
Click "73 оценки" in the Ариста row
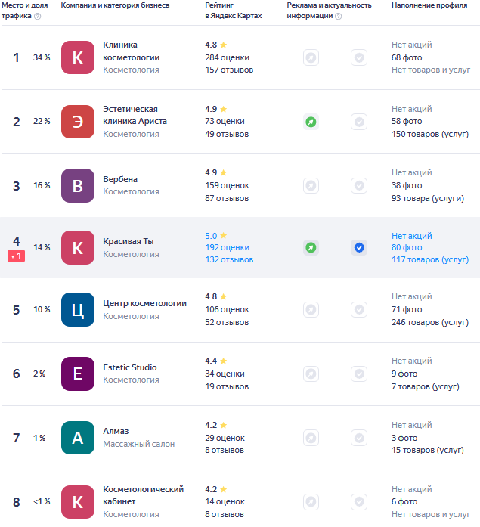pos(225,121)
